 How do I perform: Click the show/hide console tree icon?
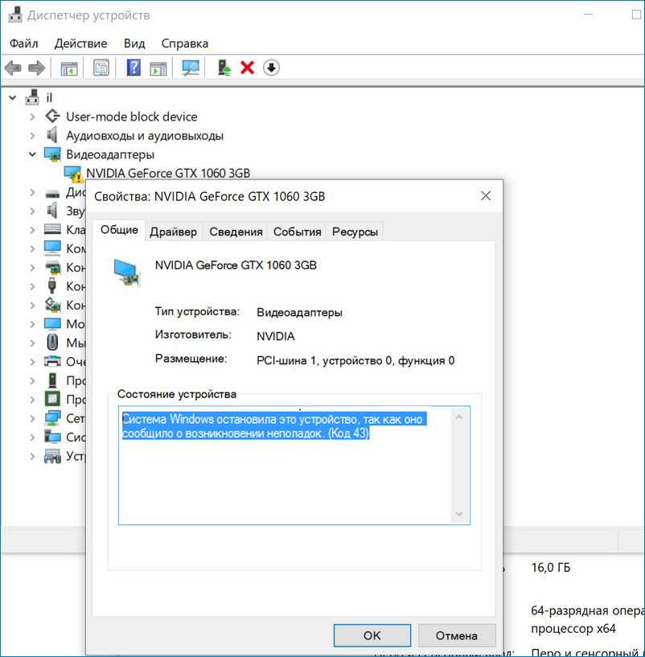coord(69,68)
